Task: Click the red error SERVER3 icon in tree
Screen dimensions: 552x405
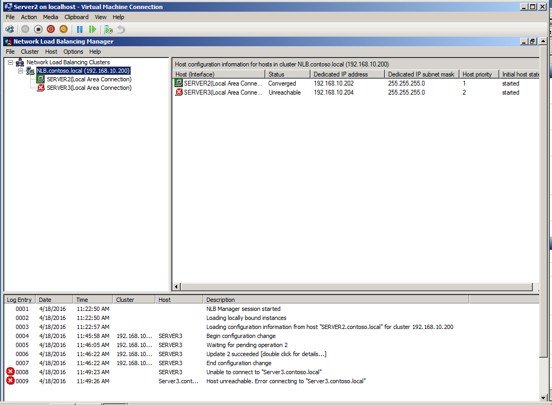Action: pos(41,88)
